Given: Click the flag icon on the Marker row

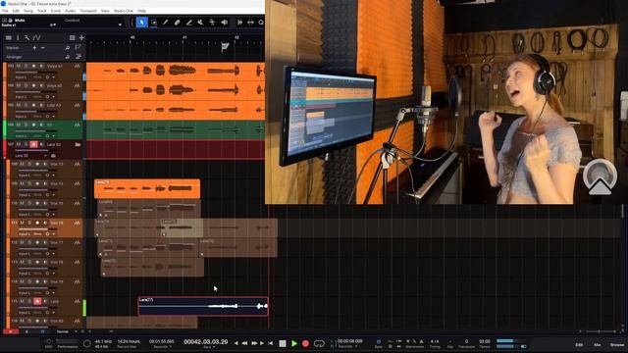Looking at the screenshot, I should (78, 48).
